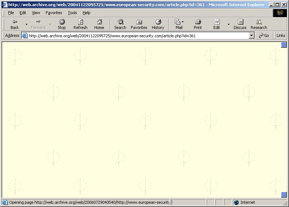Click the address bar URL field
289x207 pixels.
pos(138,35)
